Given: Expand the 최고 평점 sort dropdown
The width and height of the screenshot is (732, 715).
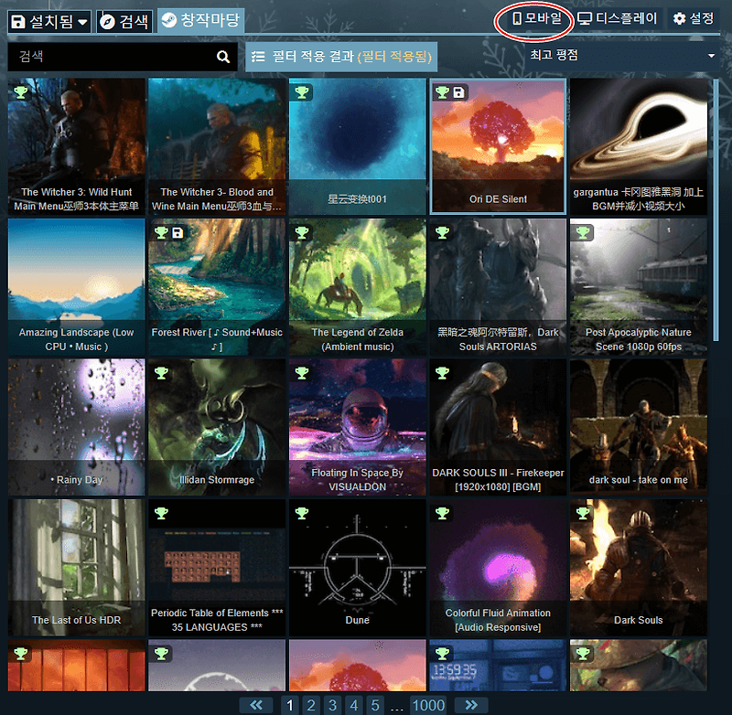Looking at the screenshot, I should click(622, 56).
